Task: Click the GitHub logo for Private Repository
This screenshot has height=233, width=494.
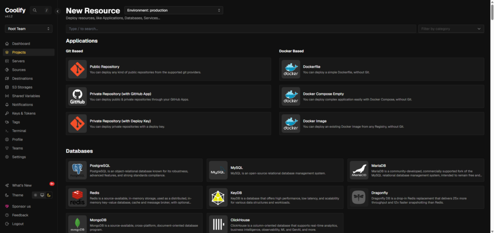Action: (x=77, y=96)
